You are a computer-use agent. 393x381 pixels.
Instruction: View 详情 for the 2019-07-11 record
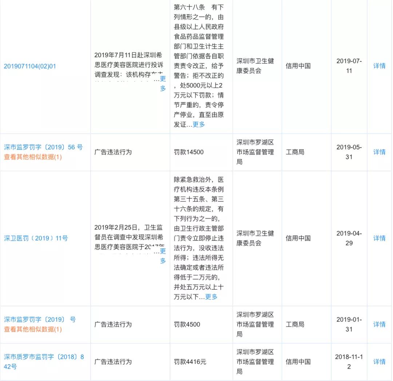[x=380, y=66]
